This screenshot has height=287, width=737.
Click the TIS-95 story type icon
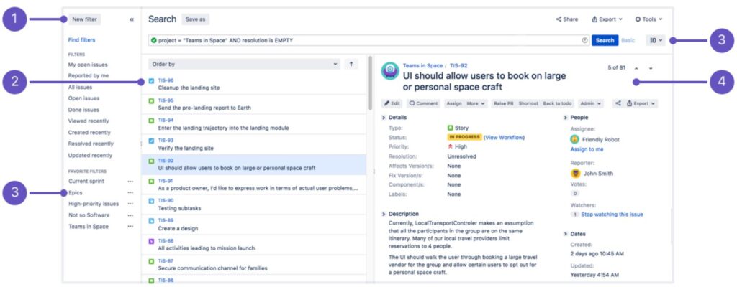(x=151, y=101)
